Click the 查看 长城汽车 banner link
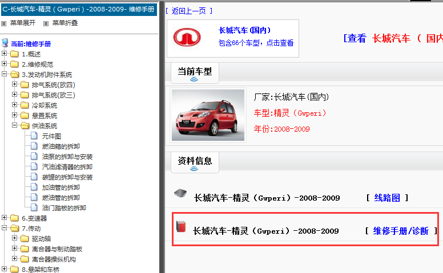The image size is (443, 273). click(393, 38)
